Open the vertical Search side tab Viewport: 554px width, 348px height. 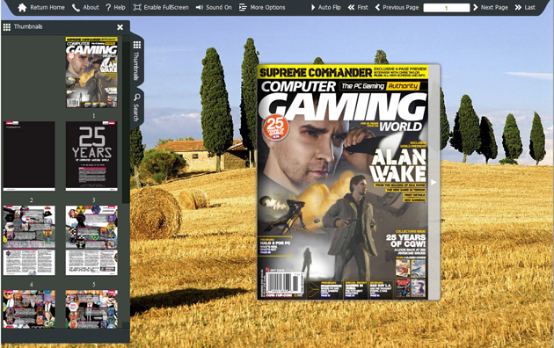[136, 107]
